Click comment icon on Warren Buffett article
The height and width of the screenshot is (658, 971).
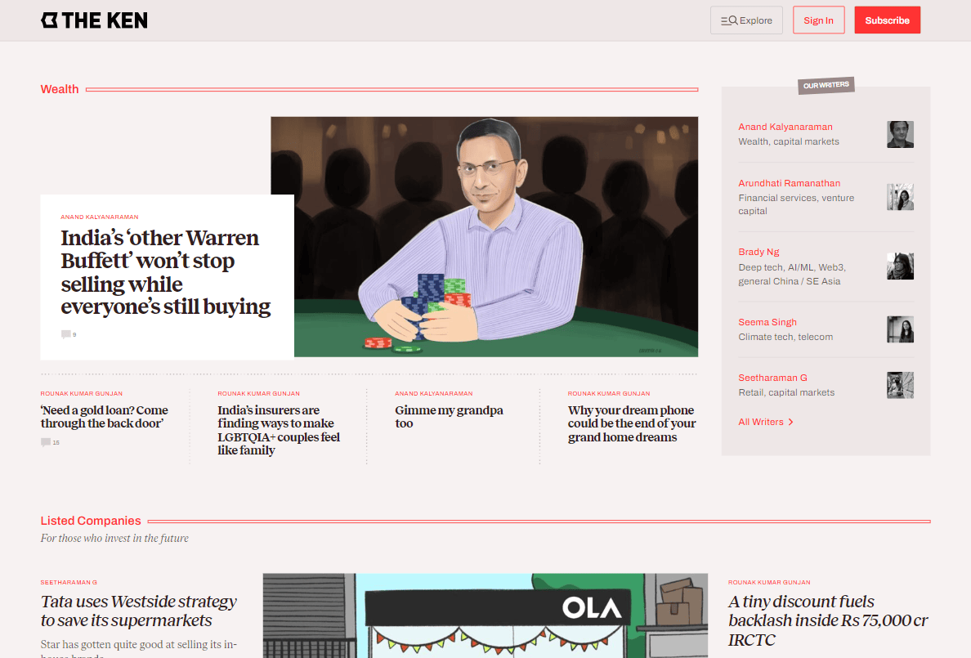[65, 334]
